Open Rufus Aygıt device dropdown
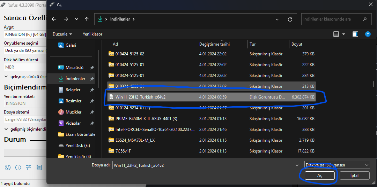This screenshot has height=187, width=377. tap(25, 34)
